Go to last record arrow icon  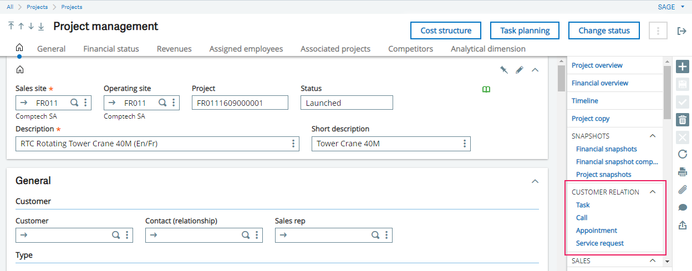click(41, 27)
